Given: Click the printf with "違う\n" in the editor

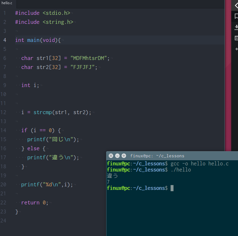Looking at the screenshot, I should pyautogui.click(x=53, y=158).
